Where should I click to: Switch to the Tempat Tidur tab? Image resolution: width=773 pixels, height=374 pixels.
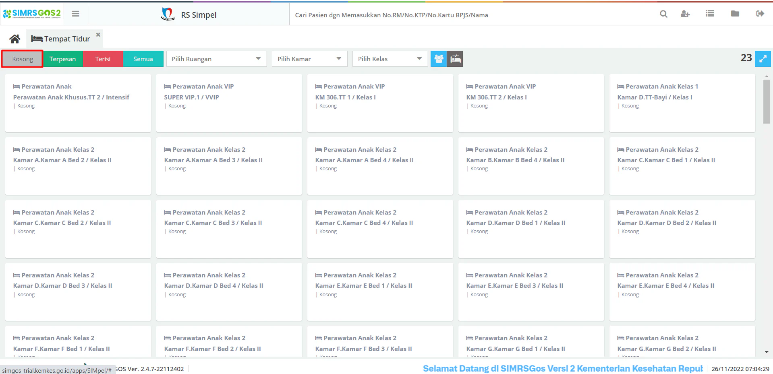[61, 39]
